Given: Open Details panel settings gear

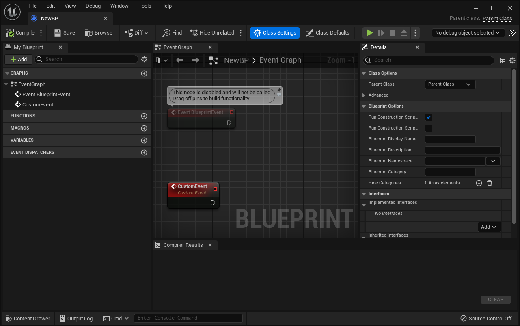Looking at the screenshot, I should point(512,60).
